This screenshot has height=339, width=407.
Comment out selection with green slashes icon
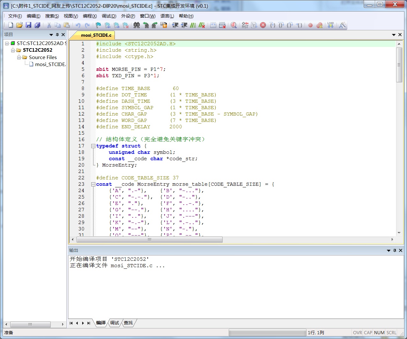coord(193,25)
